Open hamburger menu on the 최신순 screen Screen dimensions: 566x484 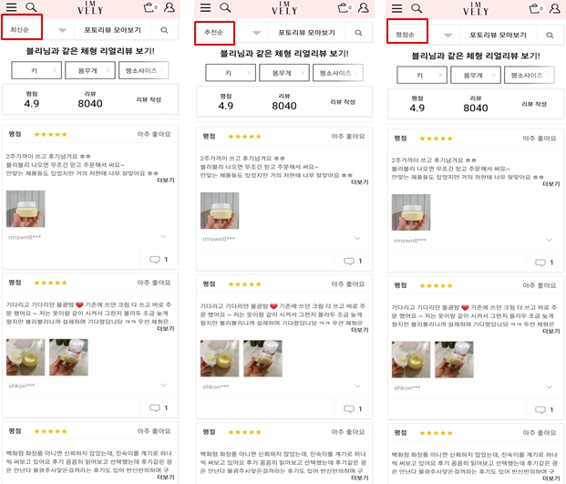[x=11, y=7]
